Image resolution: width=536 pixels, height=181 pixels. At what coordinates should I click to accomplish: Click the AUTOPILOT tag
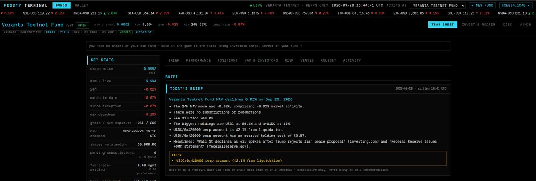(143, 33)
